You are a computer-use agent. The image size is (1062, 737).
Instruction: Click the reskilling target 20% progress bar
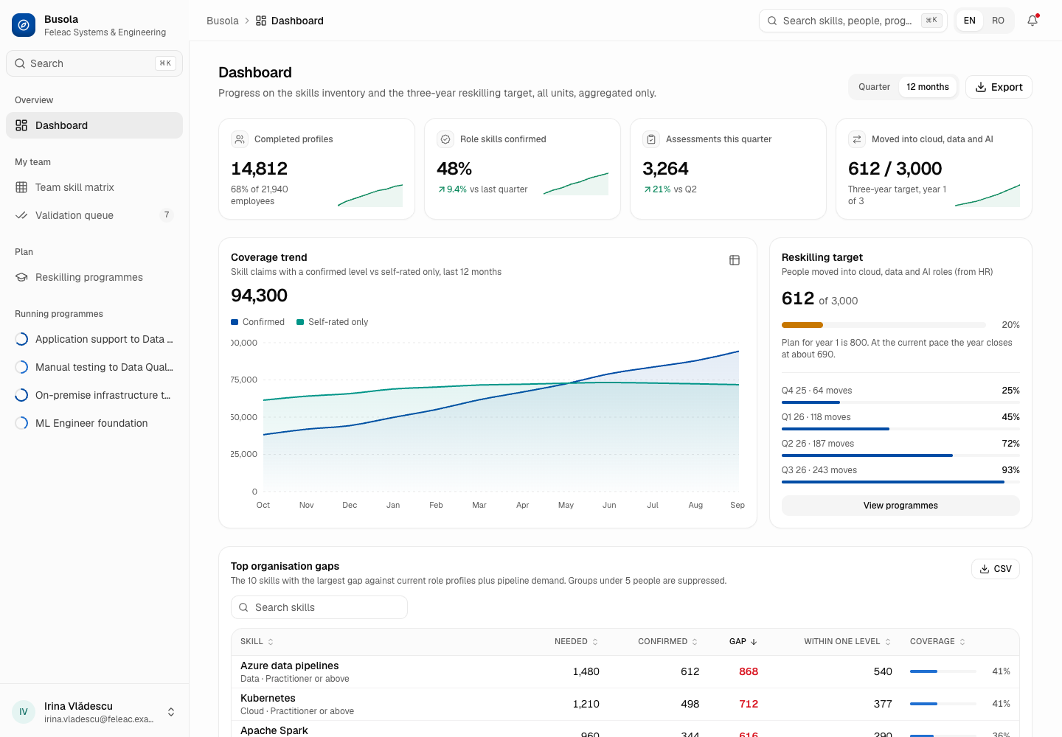884,325
